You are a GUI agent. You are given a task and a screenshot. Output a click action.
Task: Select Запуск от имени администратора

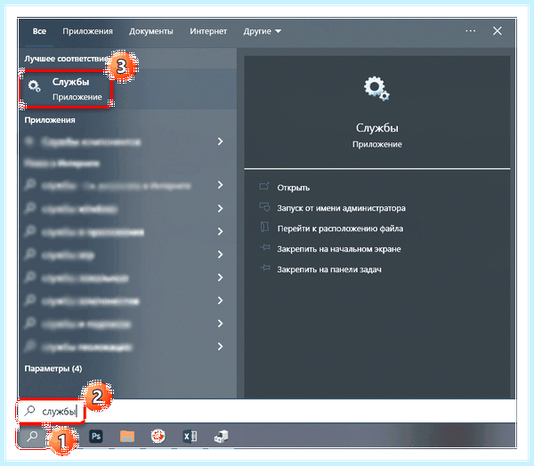pos(341,208)
